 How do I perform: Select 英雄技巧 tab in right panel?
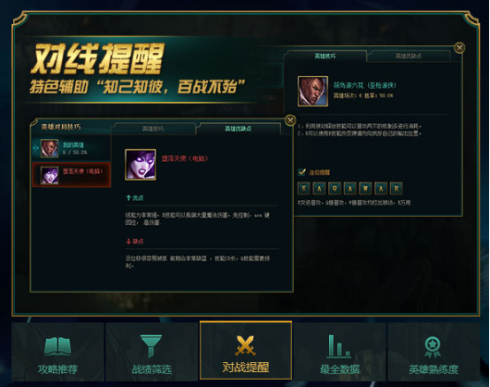tap(325, 56)
